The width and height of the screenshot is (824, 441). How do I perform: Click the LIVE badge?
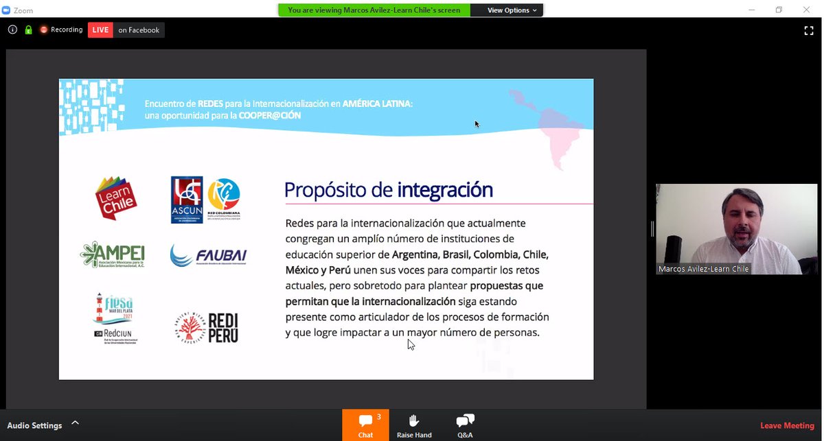pos(100,29)
